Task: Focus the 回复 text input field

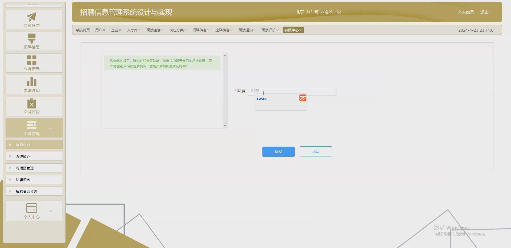Action: point(292,91)
